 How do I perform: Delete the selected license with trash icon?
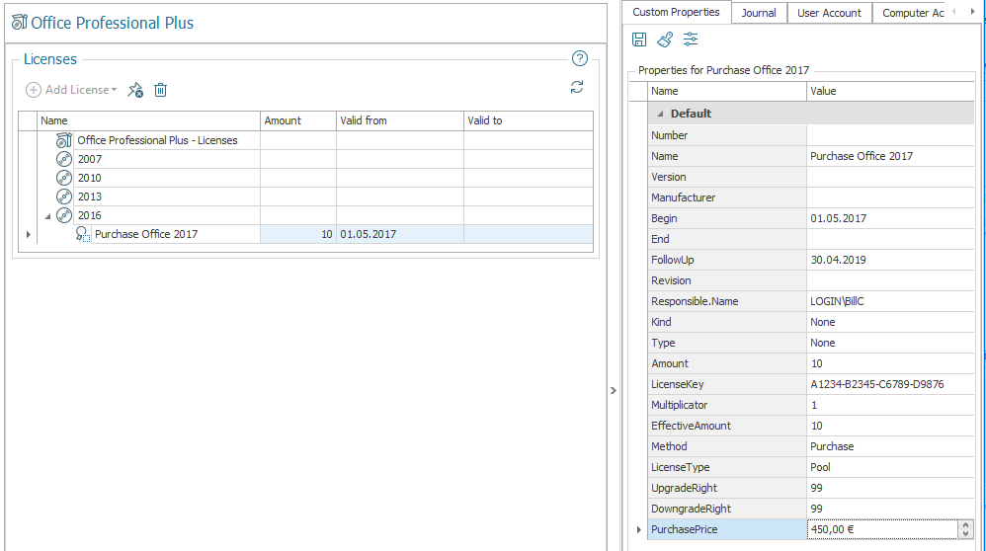pyautogui.click(x=160, y=90)
